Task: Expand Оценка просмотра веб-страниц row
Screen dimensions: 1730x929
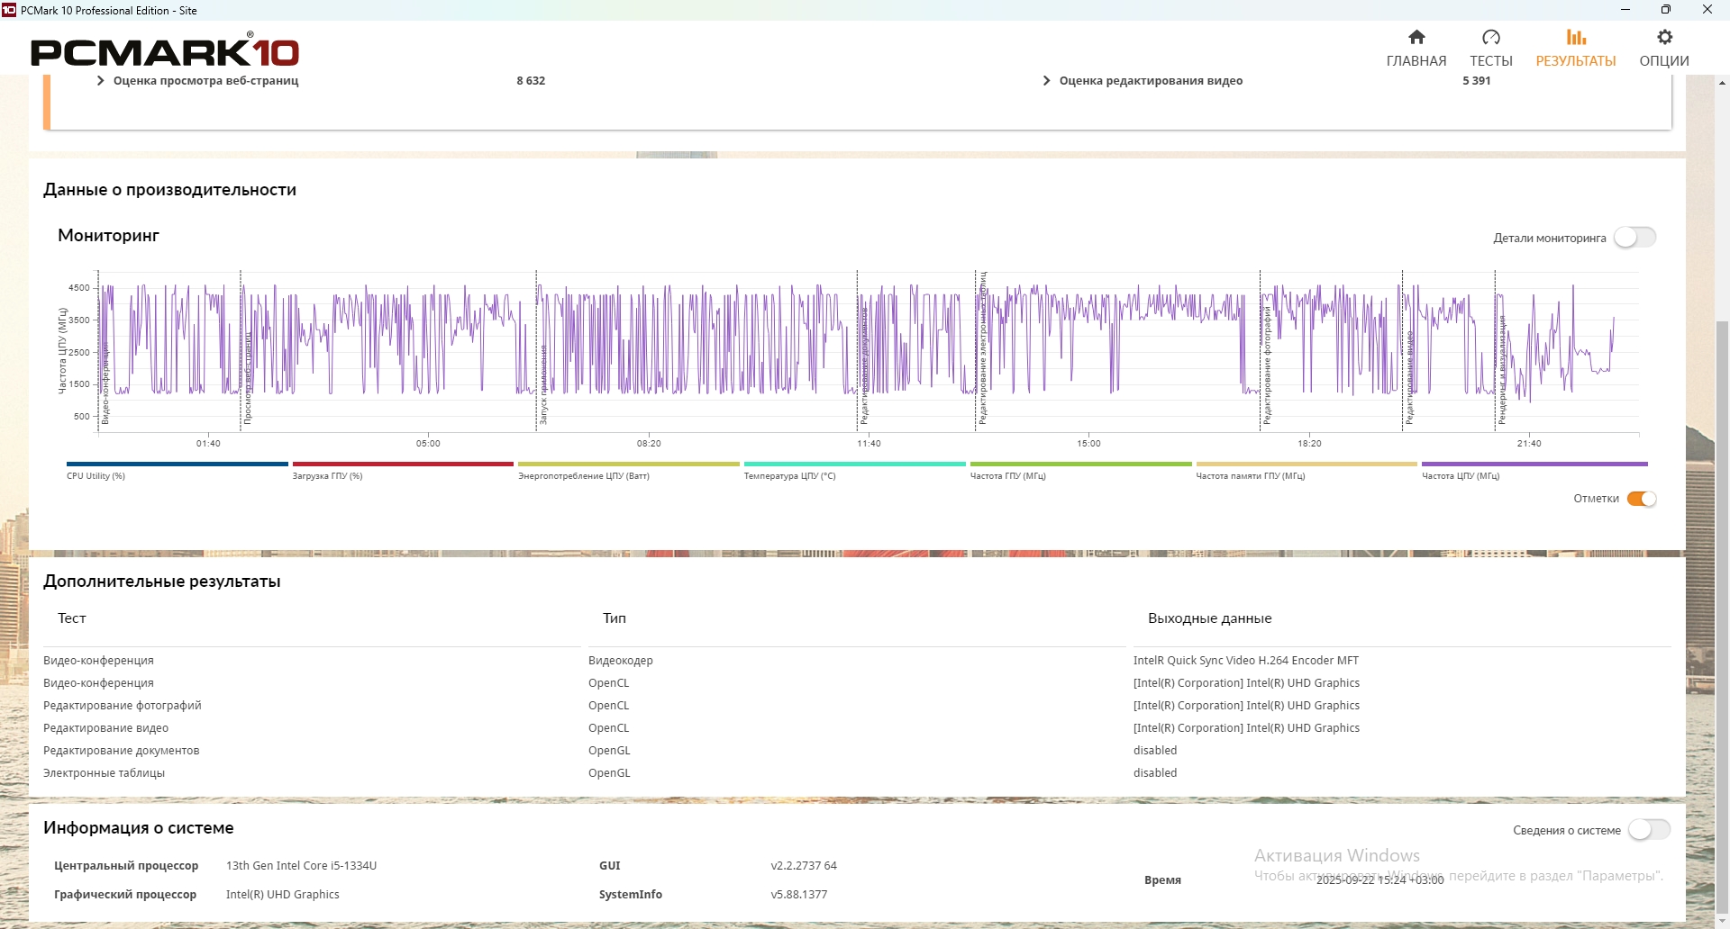Action: click(100, 81)
